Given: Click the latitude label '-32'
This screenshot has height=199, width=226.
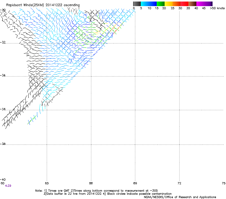Looking at the screenshot, I should (x=3, y=42).
